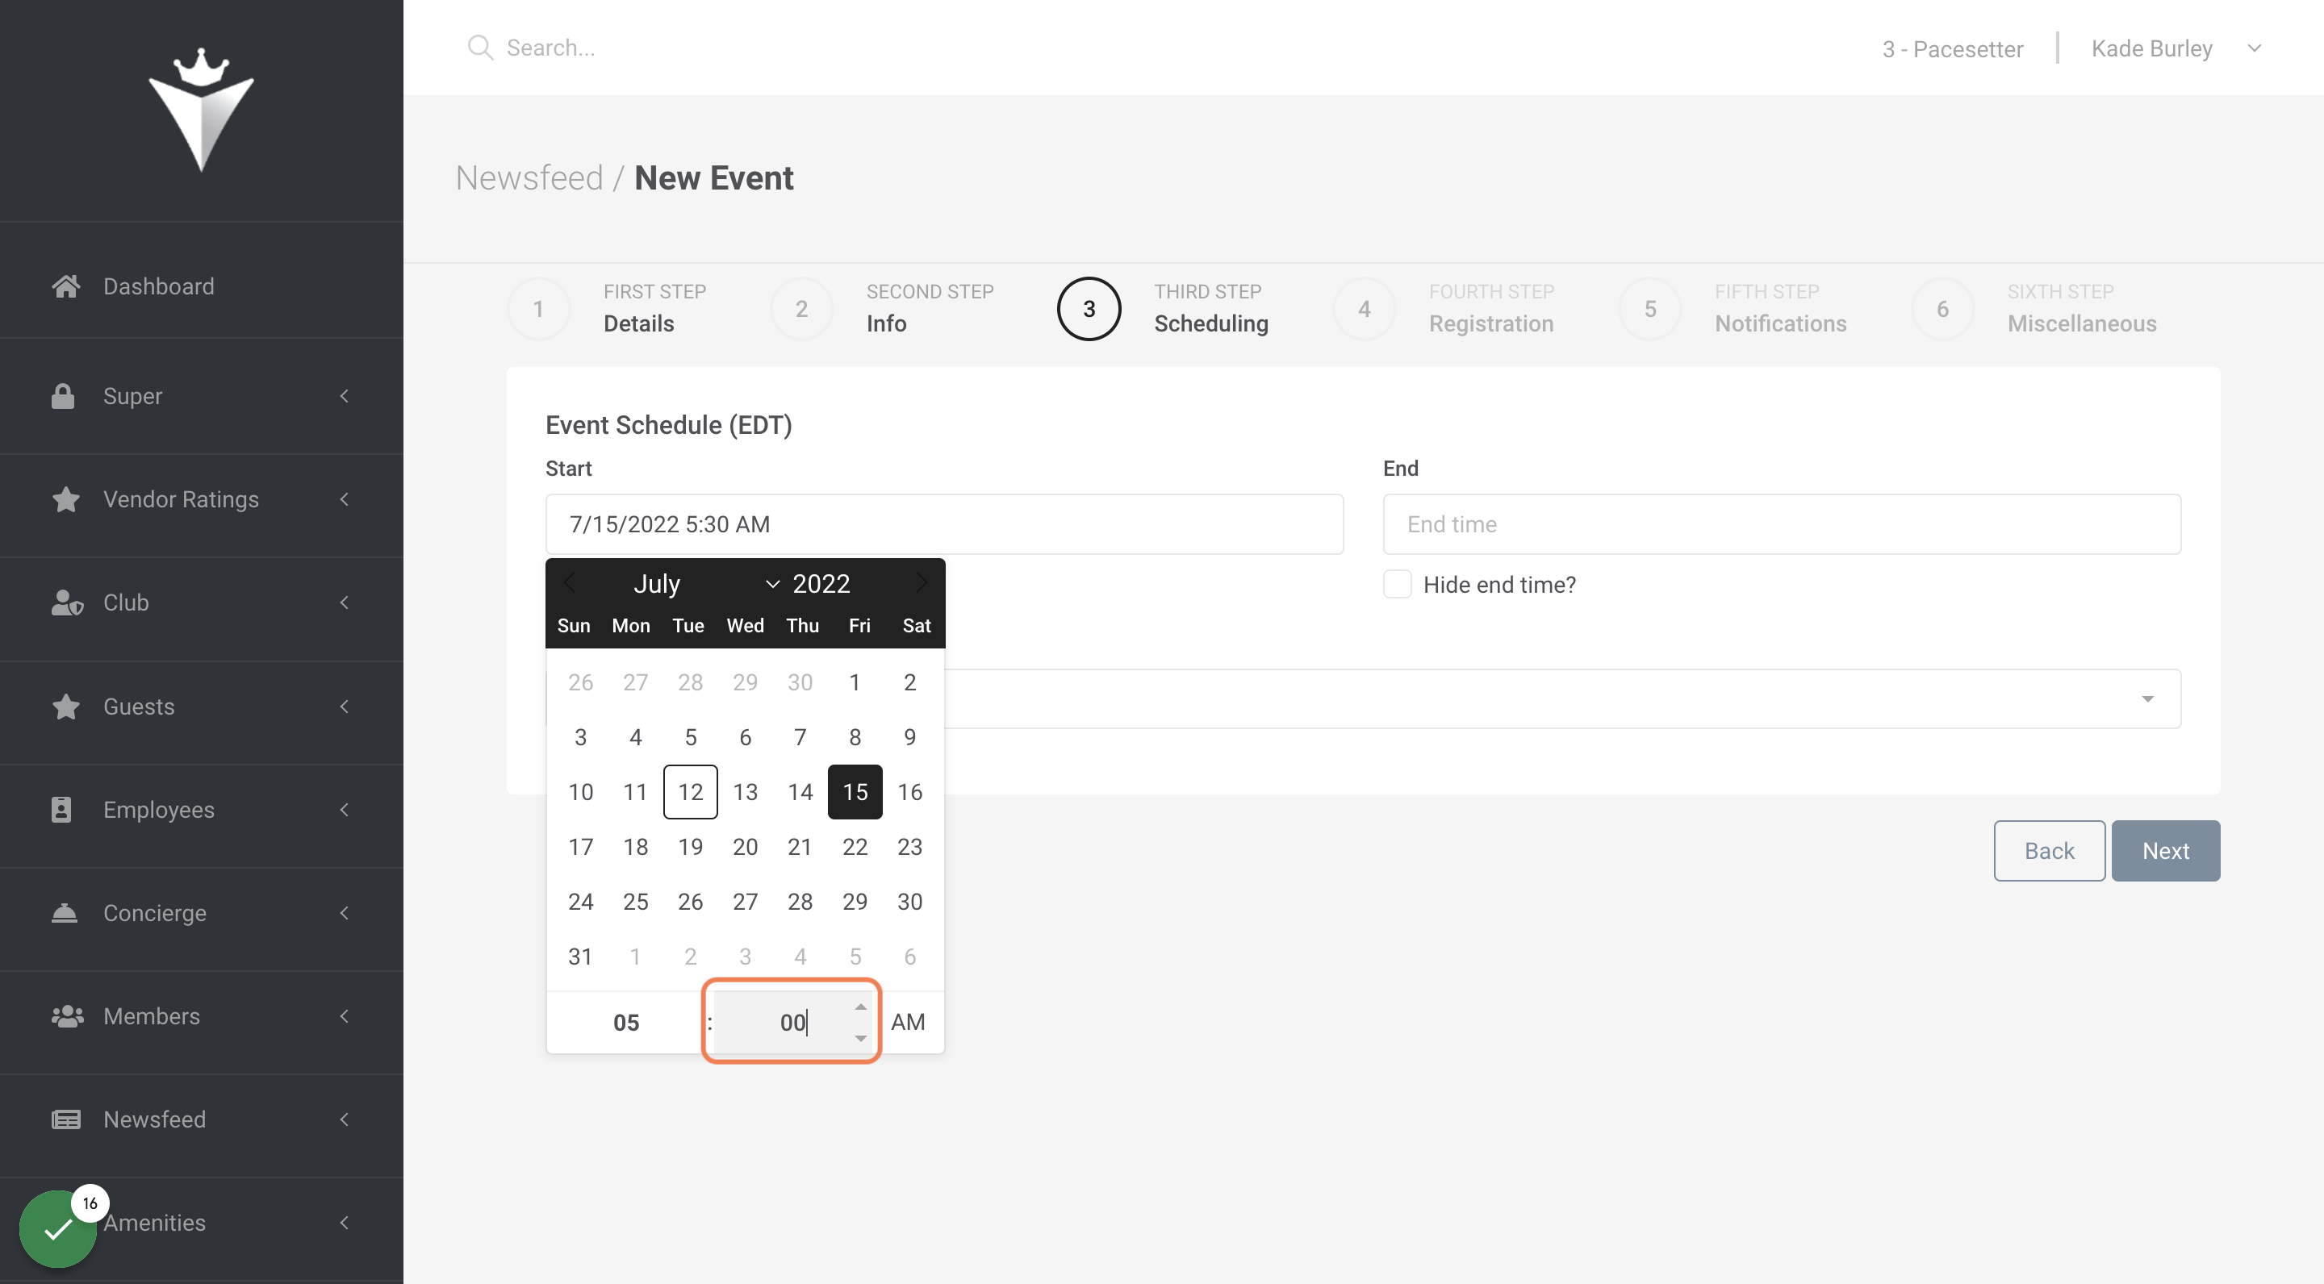Click the End time input field
The image size is (2324, 1284).
(1782, 524)
